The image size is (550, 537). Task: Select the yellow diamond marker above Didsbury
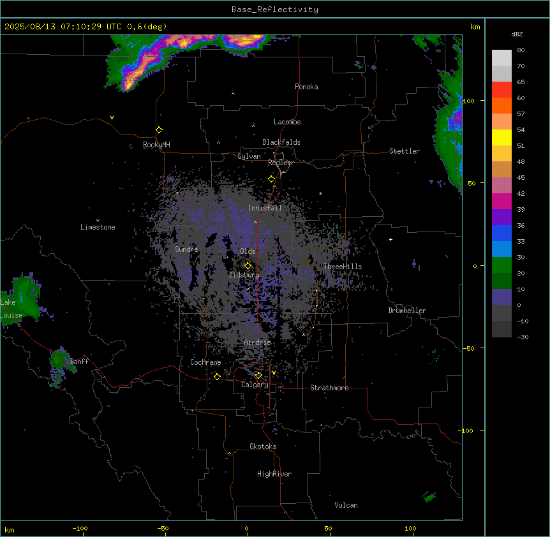point(248,266)
